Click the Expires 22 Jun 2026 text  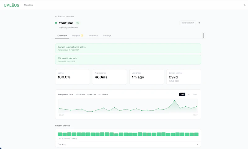click(66, 61)
